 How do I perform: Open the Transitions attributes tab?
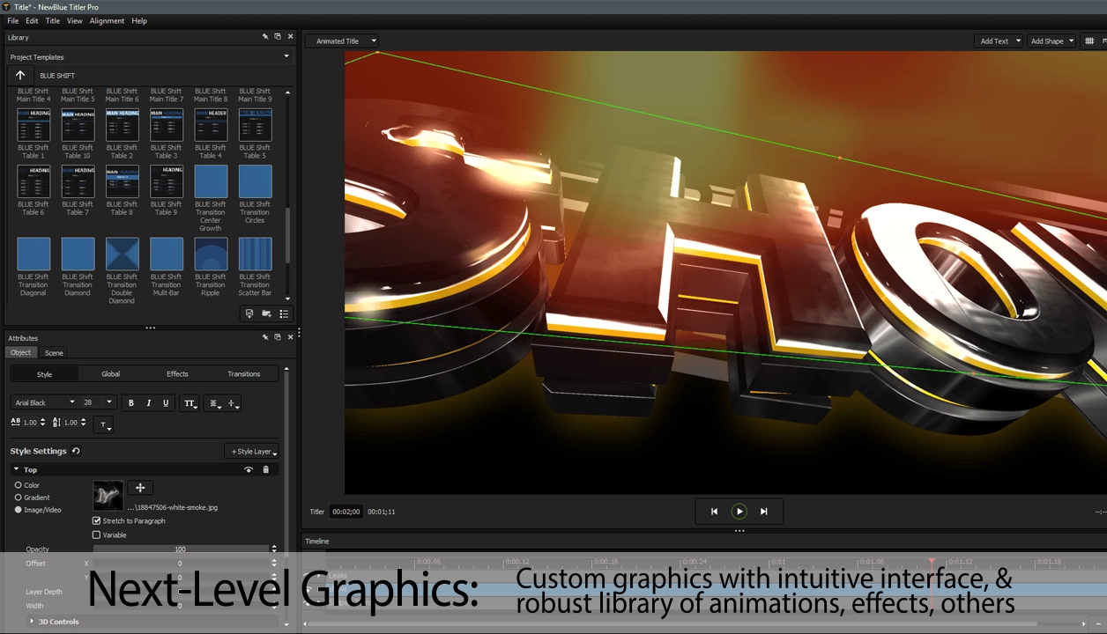point(244,374)
